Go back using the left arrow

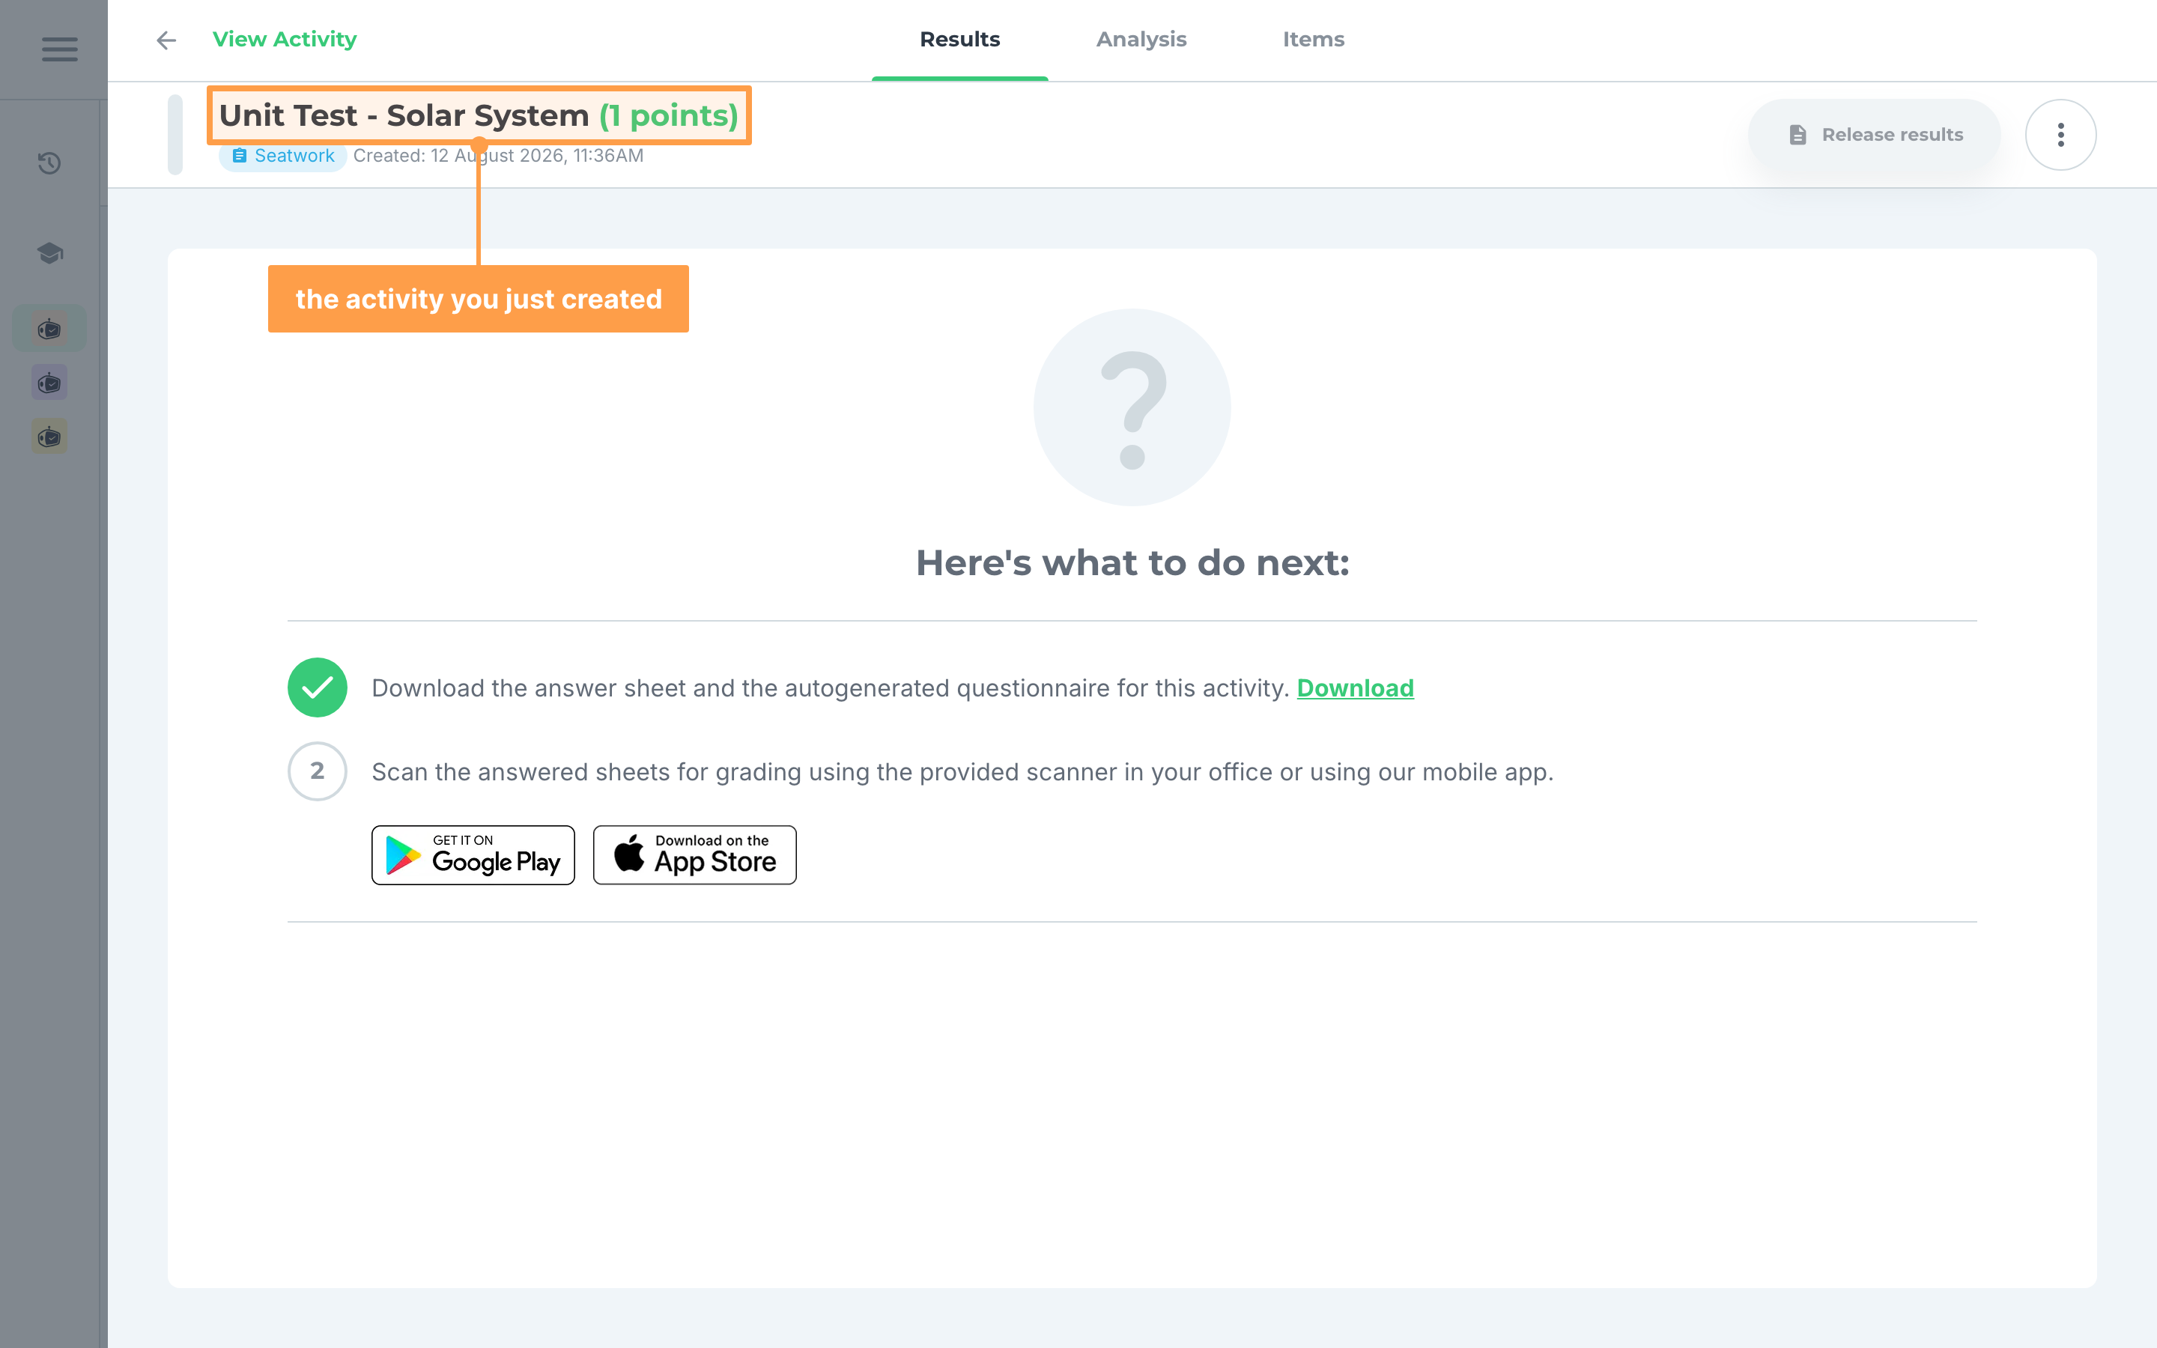pyautogui.click(x=166, y=40)
